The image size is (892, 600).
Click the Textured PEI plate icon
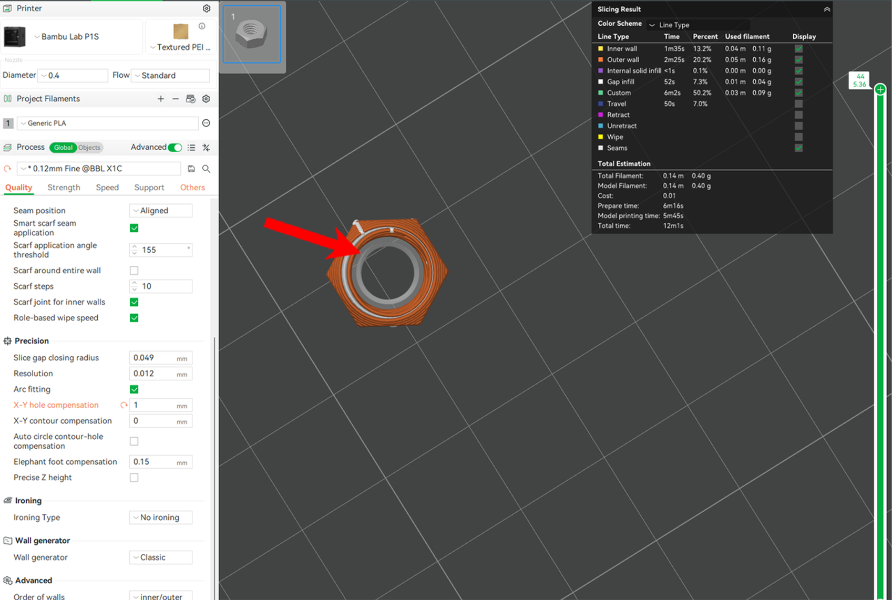point(181,32)
